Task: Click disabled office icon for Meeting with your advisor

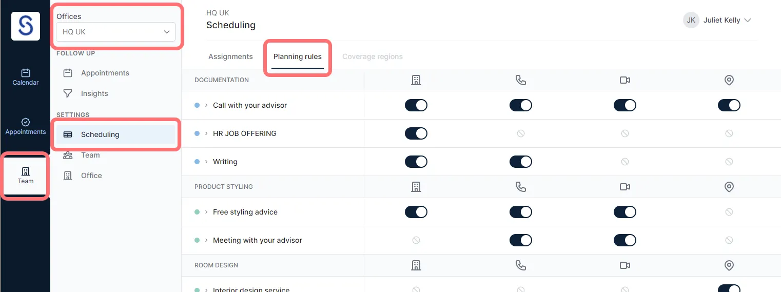Action: [x=416, y=240]
